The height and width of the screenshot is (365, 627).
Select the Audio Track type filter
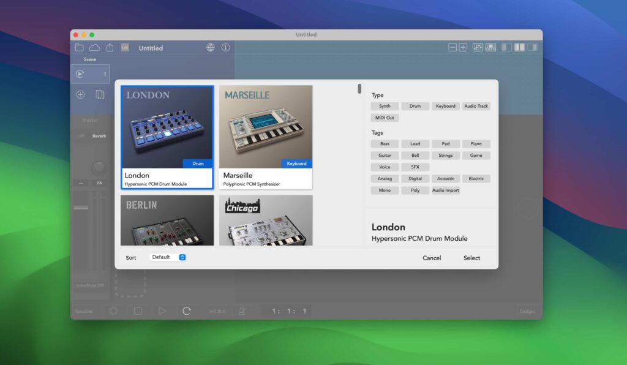point(476,106)
